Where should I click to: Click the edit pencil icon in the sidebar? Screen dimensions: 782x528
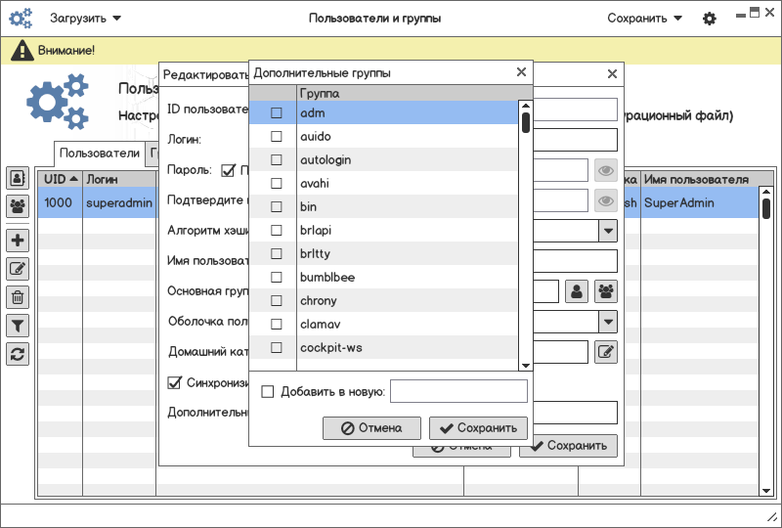[x=18, y=269]
